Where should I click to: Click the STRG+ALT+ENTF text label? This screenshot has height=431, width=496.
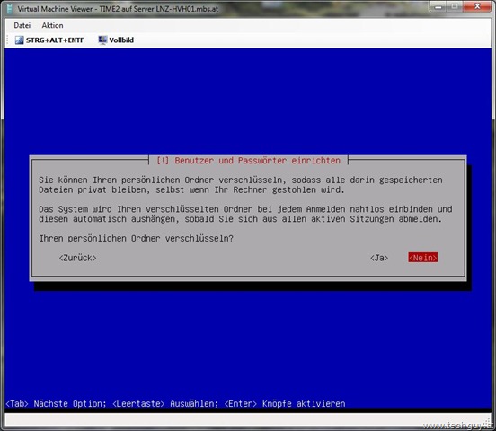(x=55, y=40)
